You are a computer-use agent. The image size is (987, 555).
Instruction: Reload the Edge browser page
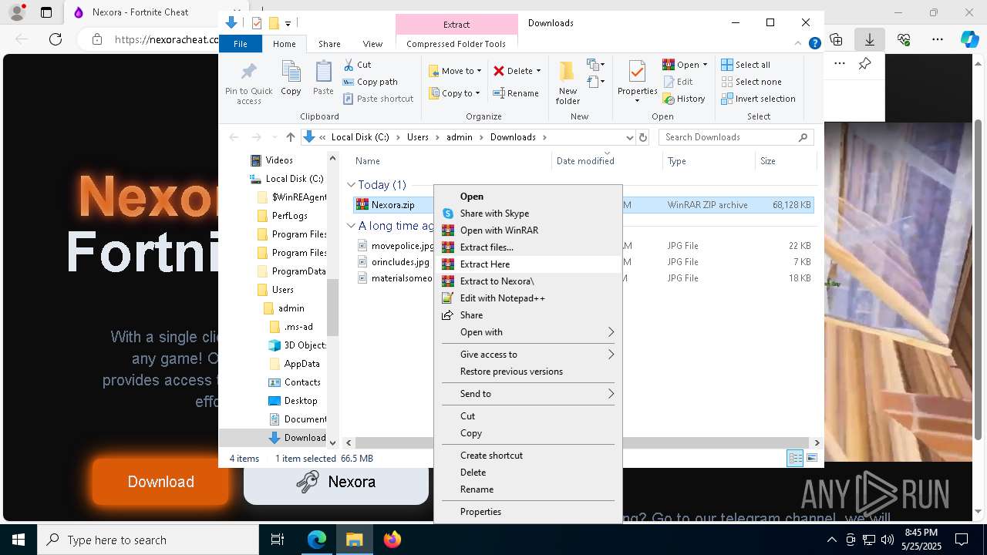click(56, 39)
